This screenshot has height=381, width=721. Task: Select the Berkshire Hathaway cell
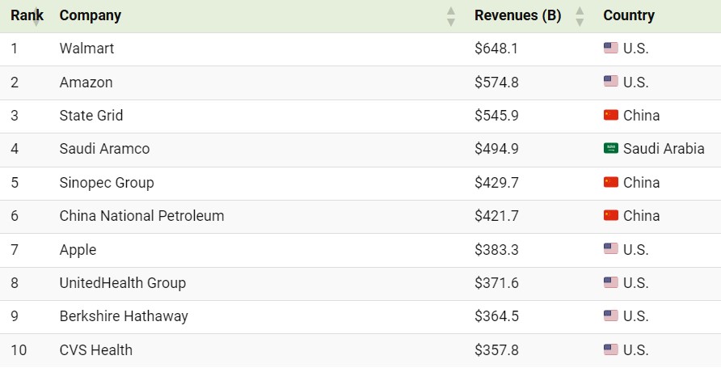pyautogui.click(x=124, y=316)
